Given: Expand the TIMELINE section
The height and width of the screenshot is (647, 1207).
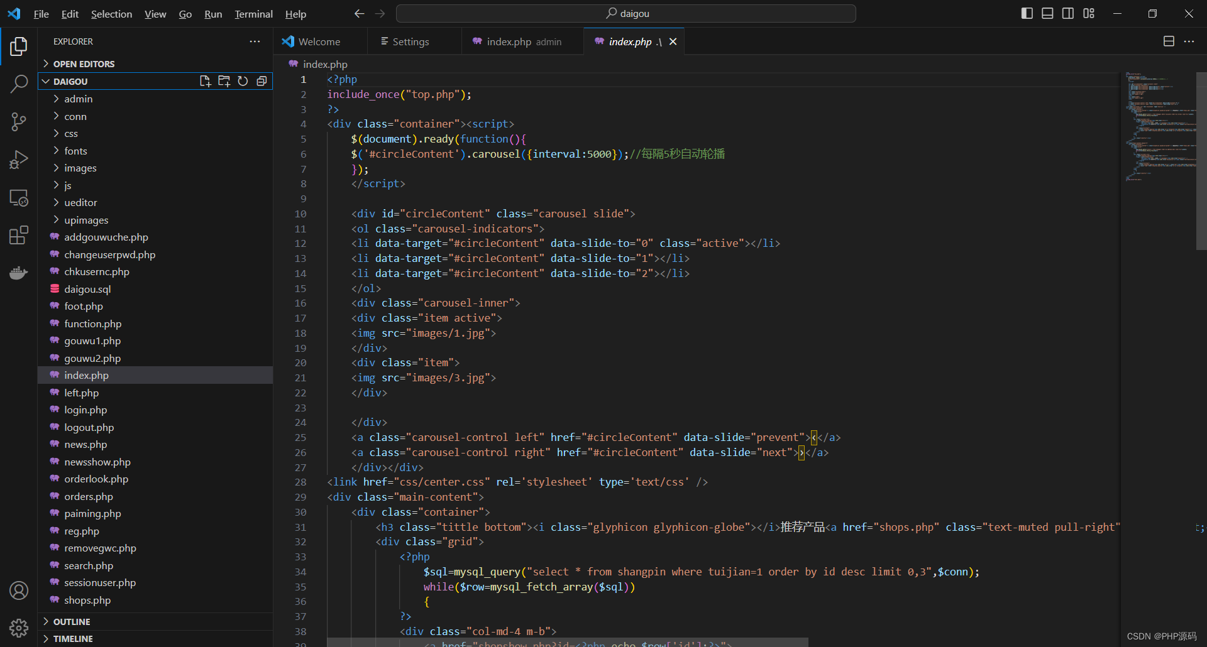Looking at the screenshot, I should click(x=155, y=638).
